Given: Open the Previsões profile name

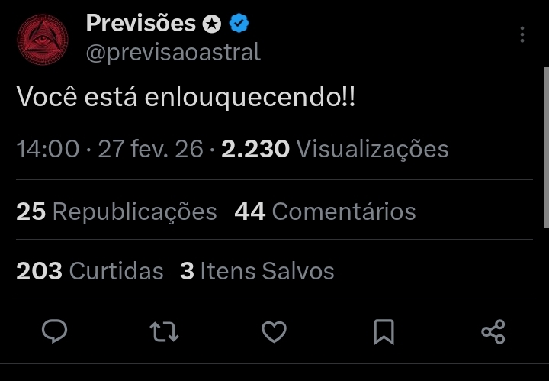Looking at the screenshot, I should 140,24.
